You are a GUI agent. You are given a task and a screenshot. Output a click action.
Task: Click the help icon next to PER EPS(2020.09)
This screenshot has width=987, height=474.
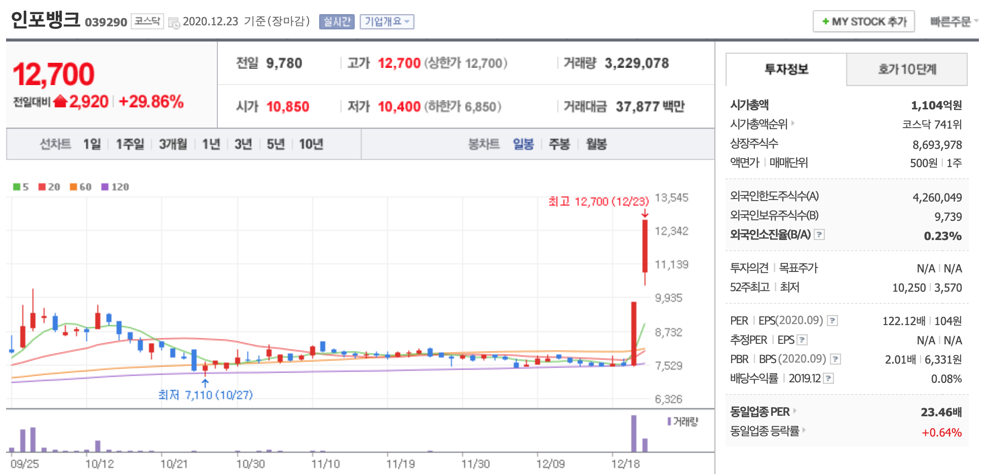832,321
